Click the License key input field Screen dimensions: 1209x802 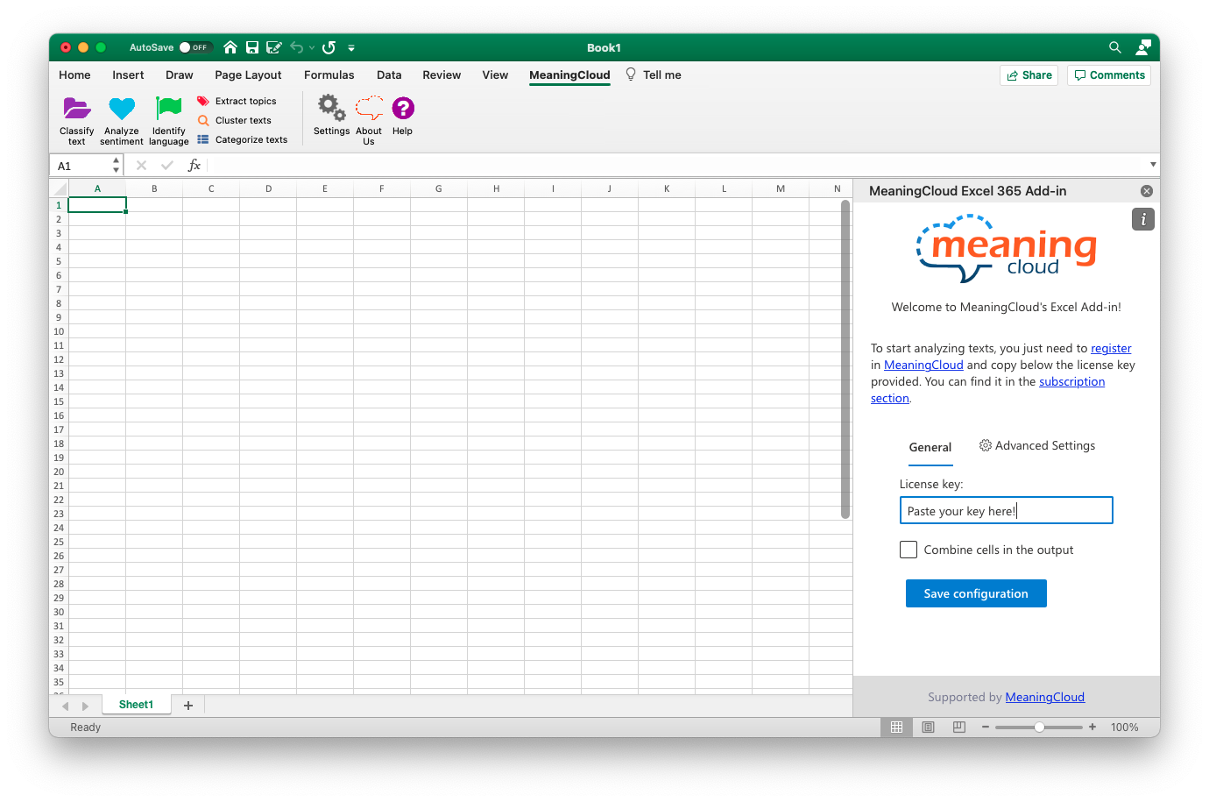[x=1007, y=511]
